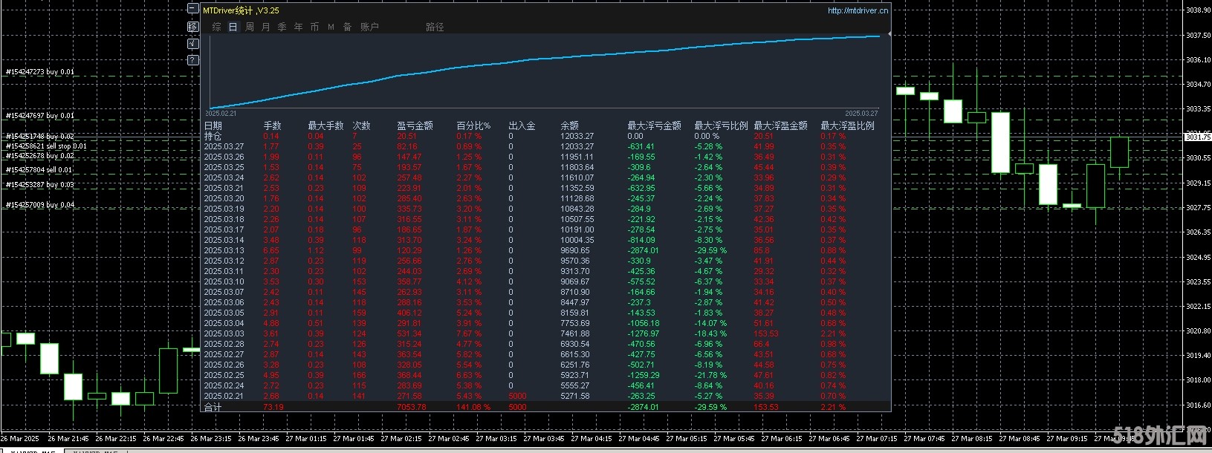Click balance value 5271.58
This screenshot has width=1212, height=453.
tap(574, 396)
